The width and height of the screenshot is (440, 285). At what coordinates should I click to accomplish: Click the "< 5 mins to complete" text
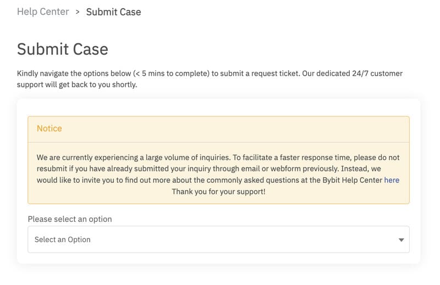(172, 74)
